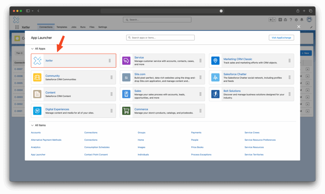Grab the drag handle on Sales tile
Image resolution: width=325 pixels, height=194 pixels.
(201, 94)
